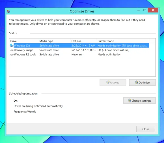Click 'Needs optimization (75 days since last r...' status
Viewport: 164px width, 143px height.
click(x=122, y=46)
